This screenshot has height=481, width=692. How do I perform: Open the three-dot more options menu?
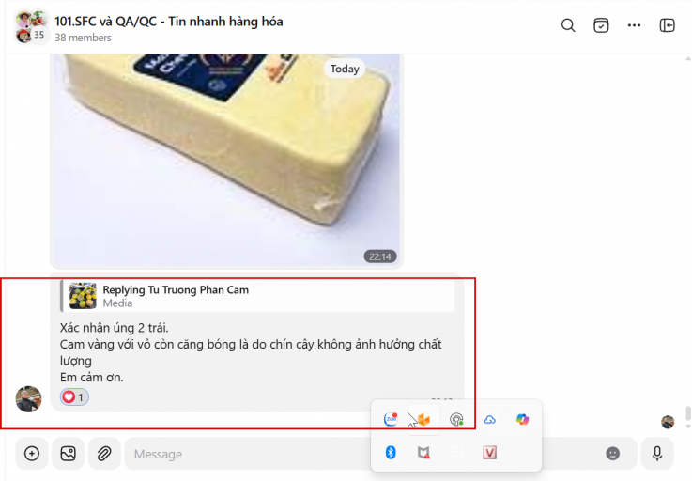[x=634, y=25]
